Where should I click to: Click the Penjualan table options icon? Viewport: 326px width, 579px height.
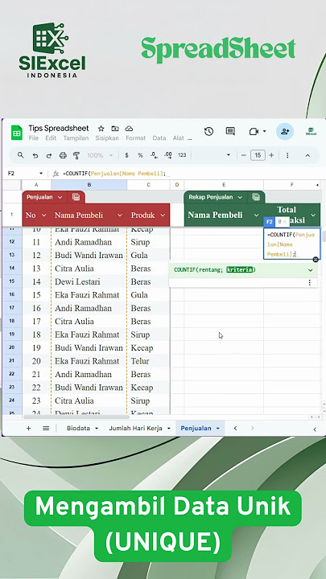point(76,197)
